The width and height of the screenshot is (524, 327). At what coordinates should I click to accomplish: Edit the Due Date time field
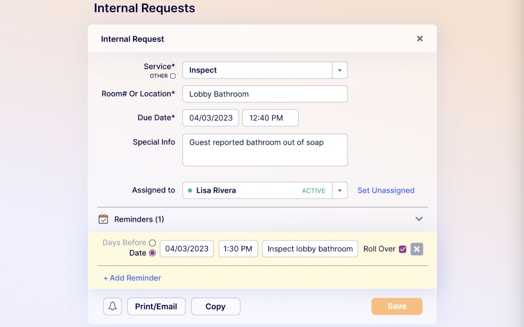click(x=270, y=118)
